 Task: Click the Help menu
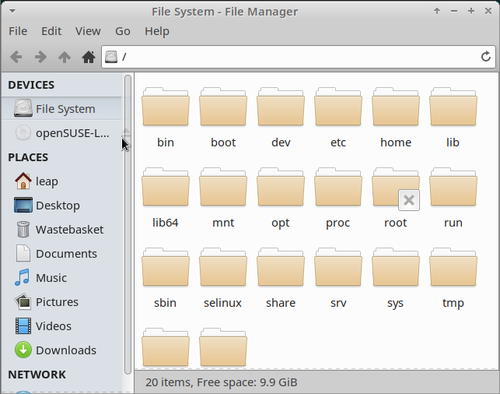pos(156,31)
